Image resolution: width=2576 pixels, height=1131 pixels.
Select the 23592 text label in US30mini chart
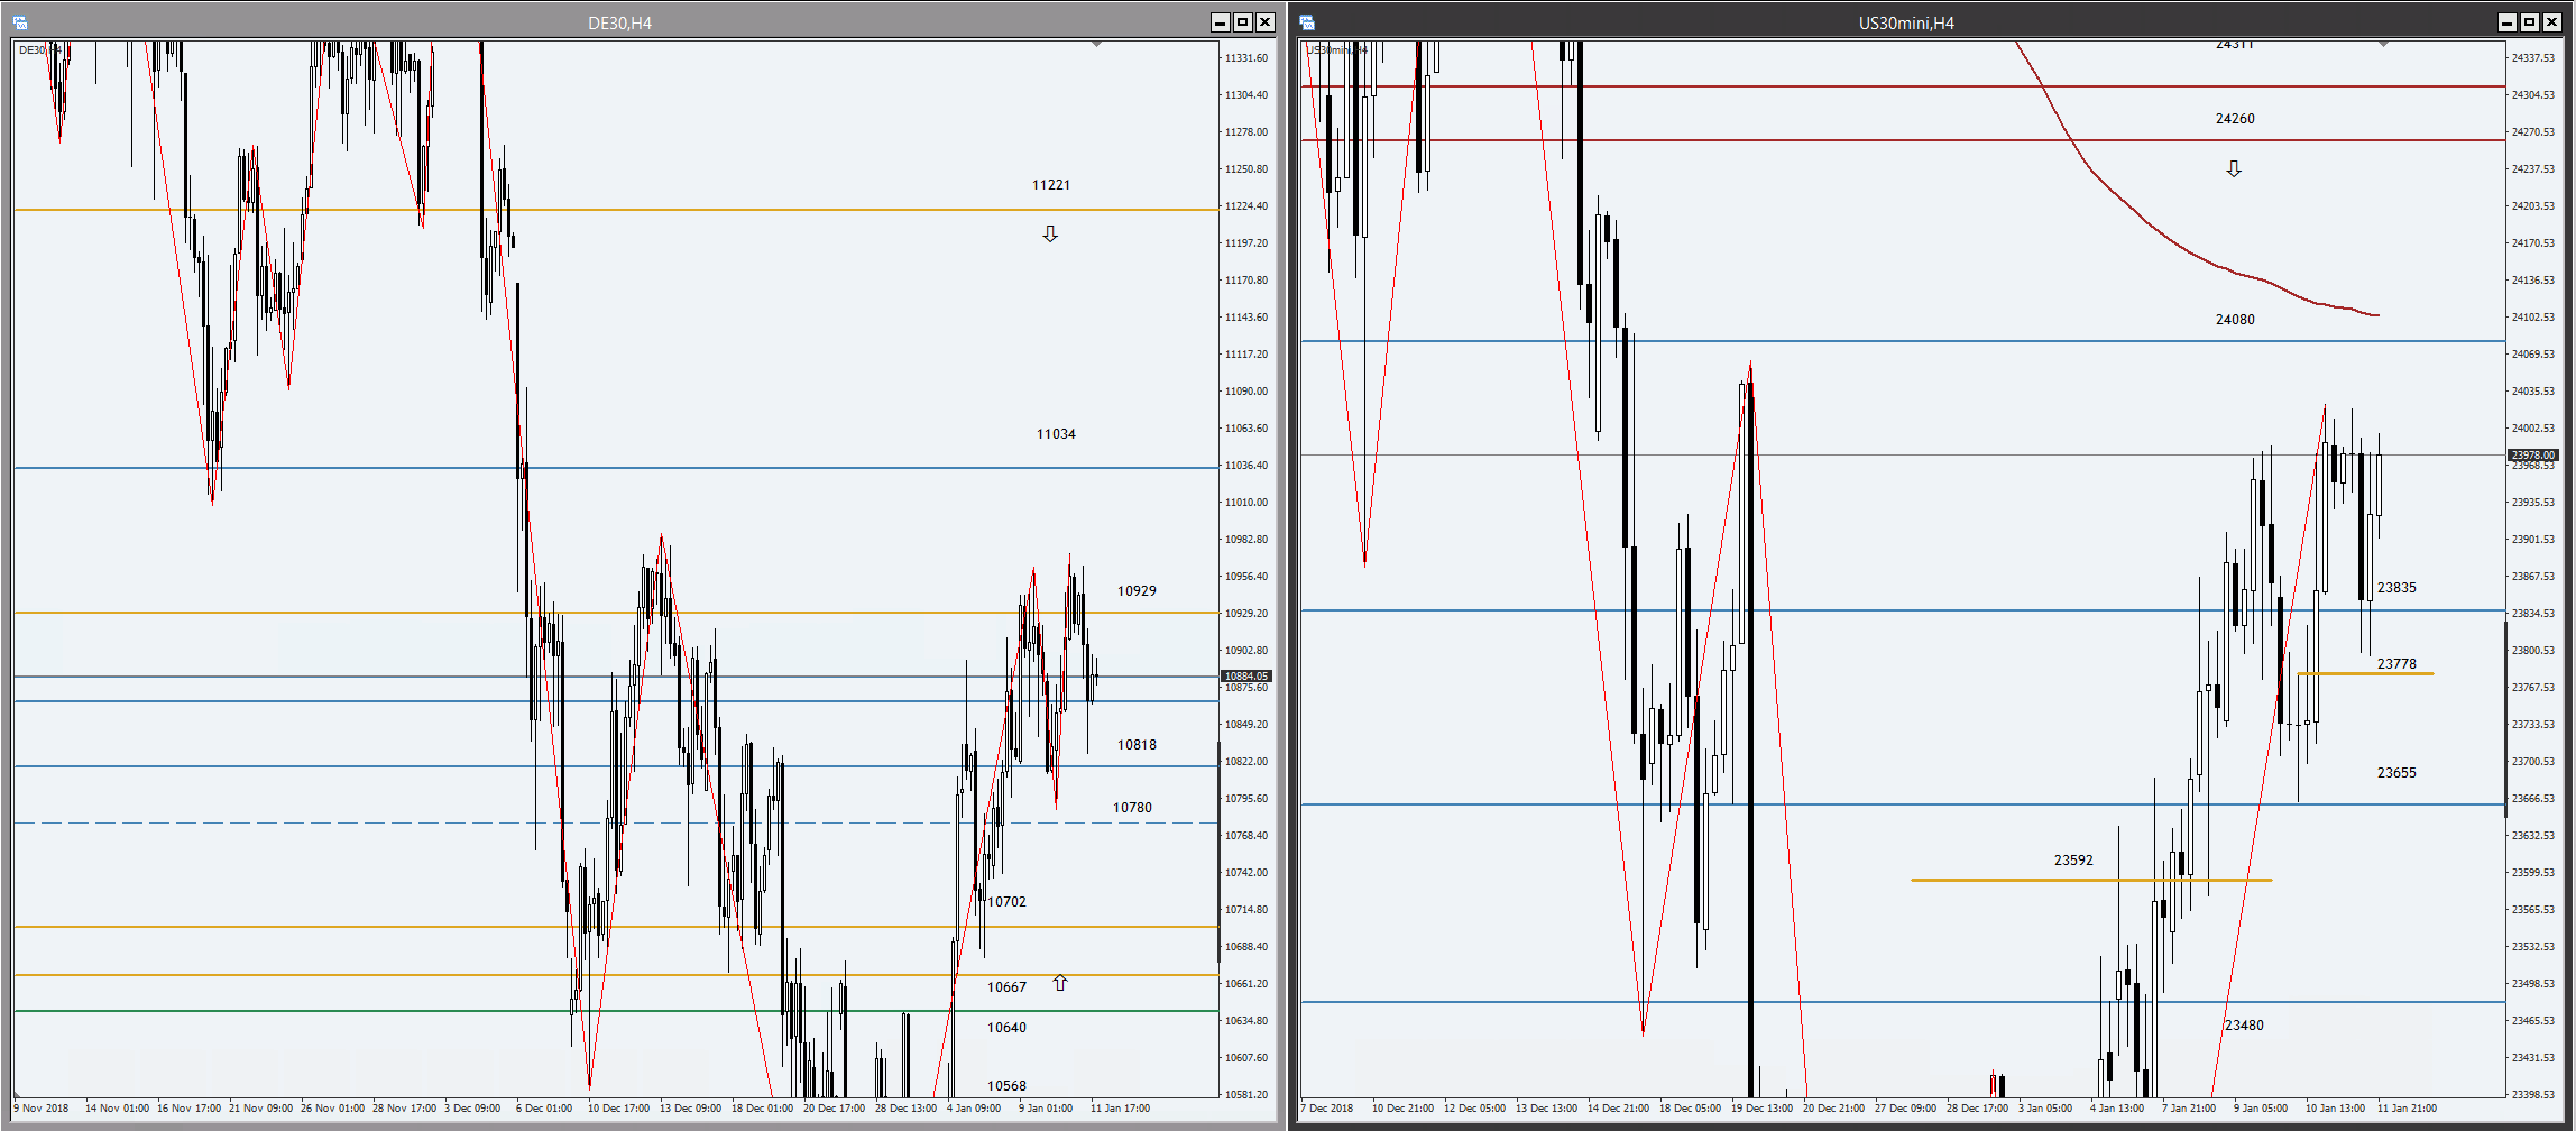[x=2074, y=860]
